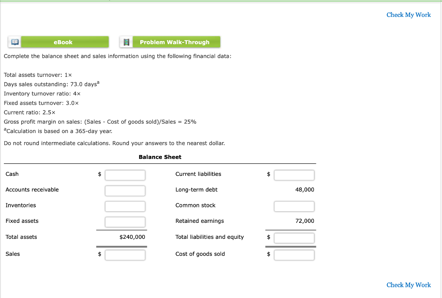Screen dimensions: 442x298
Task: Click the Total assets $240,000 value
Action: click(x=133, y=237)
